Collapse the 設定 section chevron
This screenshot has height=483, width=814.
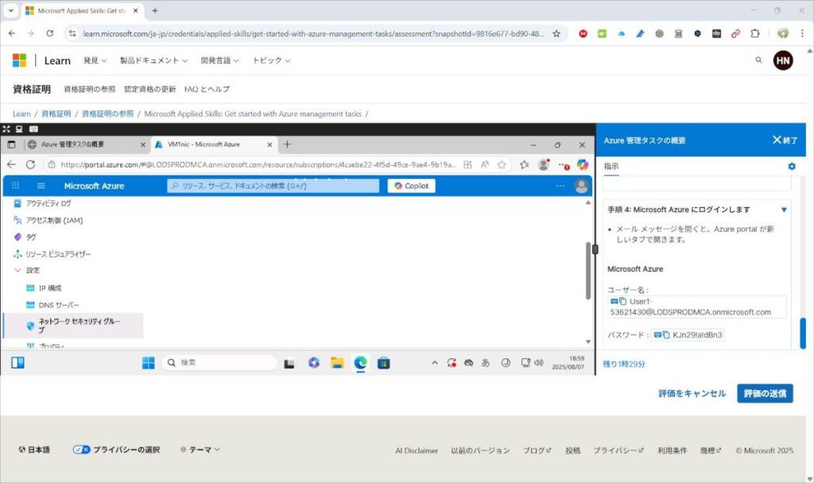(17, 270)
